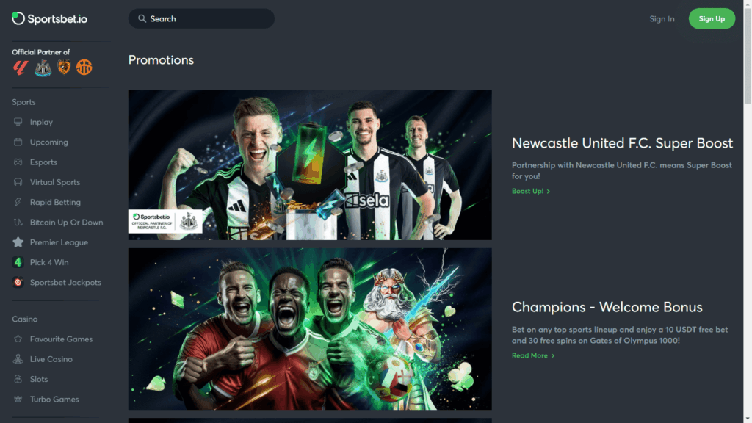Open Inplay from the sidebar
The height and width of the screenshot is (423, 752).
pos(41,123)
